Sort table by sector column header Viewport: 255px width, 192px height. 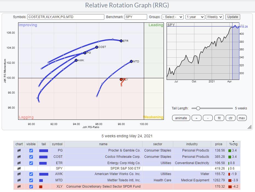158,144
